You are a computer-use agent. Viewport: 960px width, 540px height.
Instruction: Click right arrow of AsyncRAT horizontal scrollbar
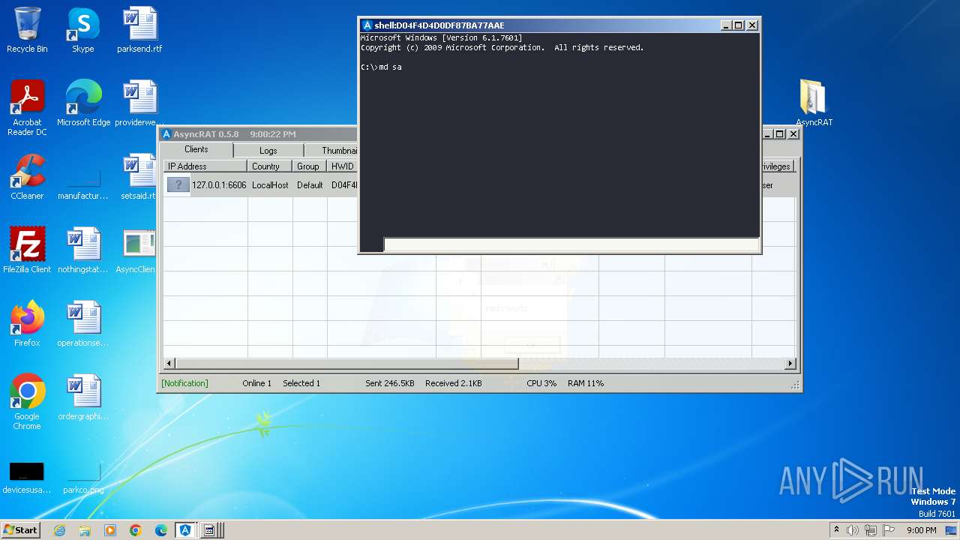point(790,364)
